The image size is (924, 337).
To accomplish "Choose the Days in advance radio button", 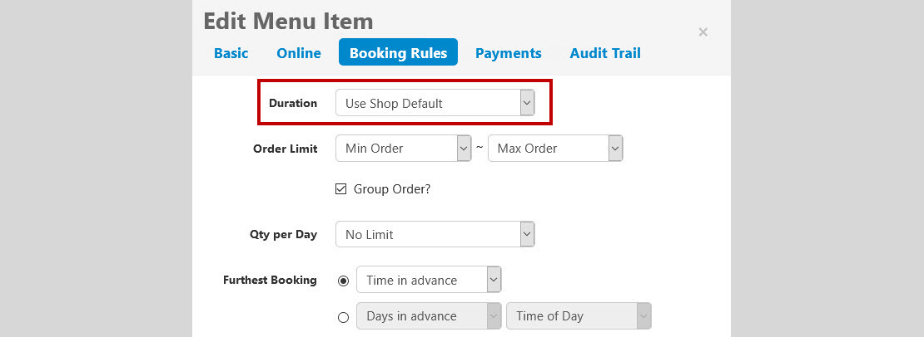I will pos(343,317).
